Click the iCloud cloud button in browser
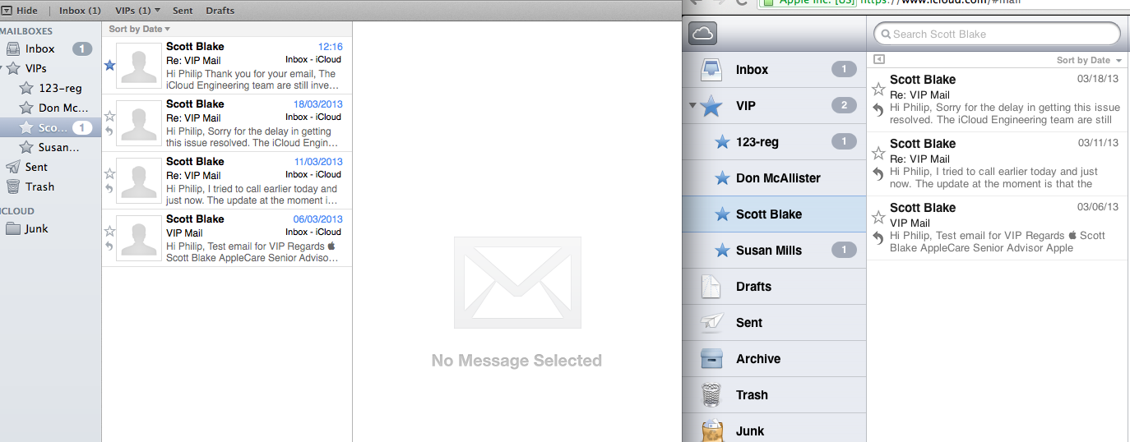This screenshot has height=442, width=1130. coord(703,34)
